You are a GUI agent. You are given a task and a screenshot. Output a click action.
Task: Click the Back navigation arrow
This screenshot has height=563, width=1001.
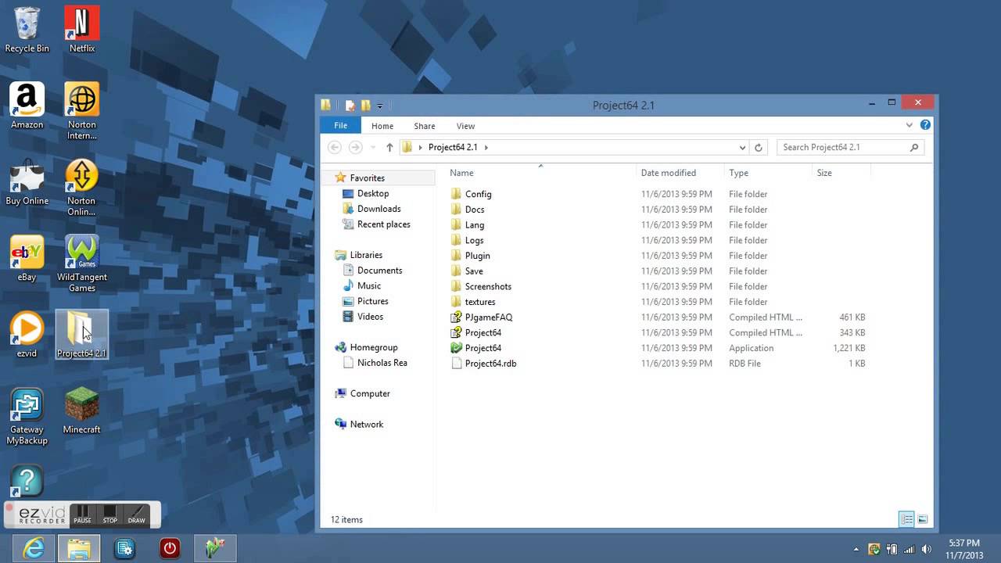335,147
